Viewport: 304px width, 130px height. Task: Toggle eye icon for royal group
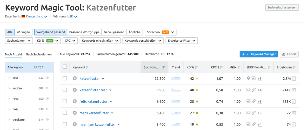tap(47, 99)
